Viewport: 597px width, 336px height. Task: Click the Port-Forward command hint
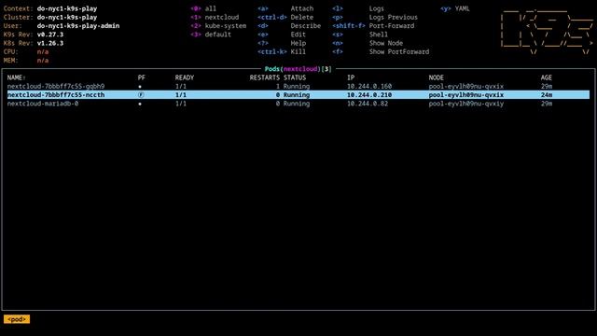click(373, 26)
